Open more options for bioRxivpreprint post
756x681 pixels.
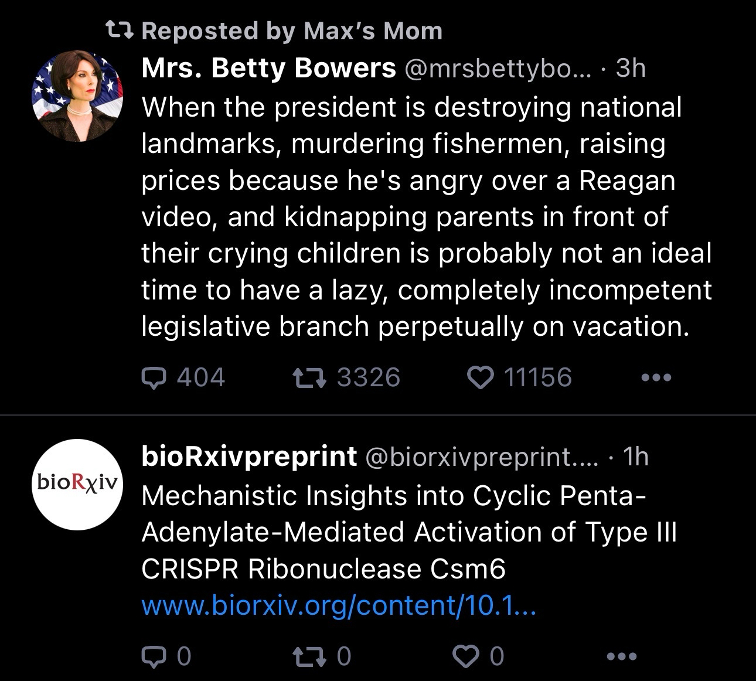[621, 656]
